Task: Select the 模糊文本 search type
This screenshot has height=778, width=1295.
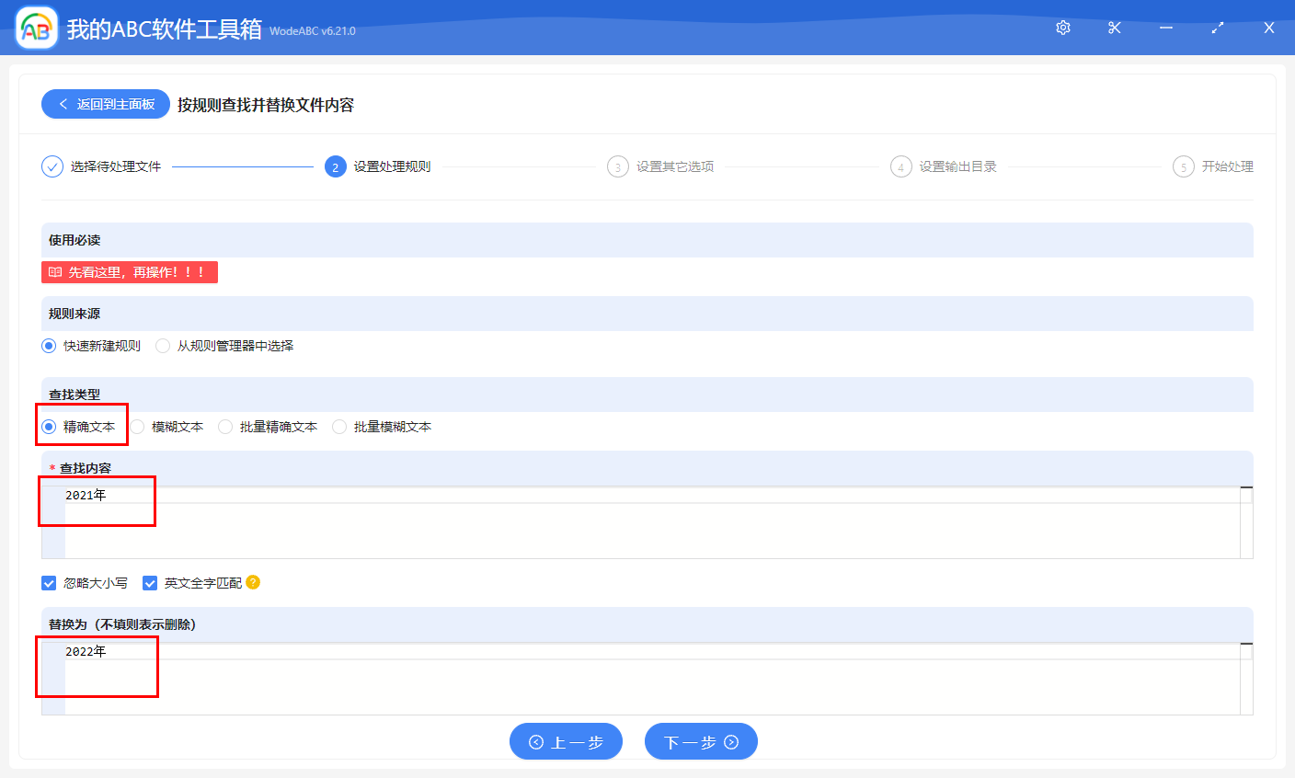Action: click(x=136, y=426)
